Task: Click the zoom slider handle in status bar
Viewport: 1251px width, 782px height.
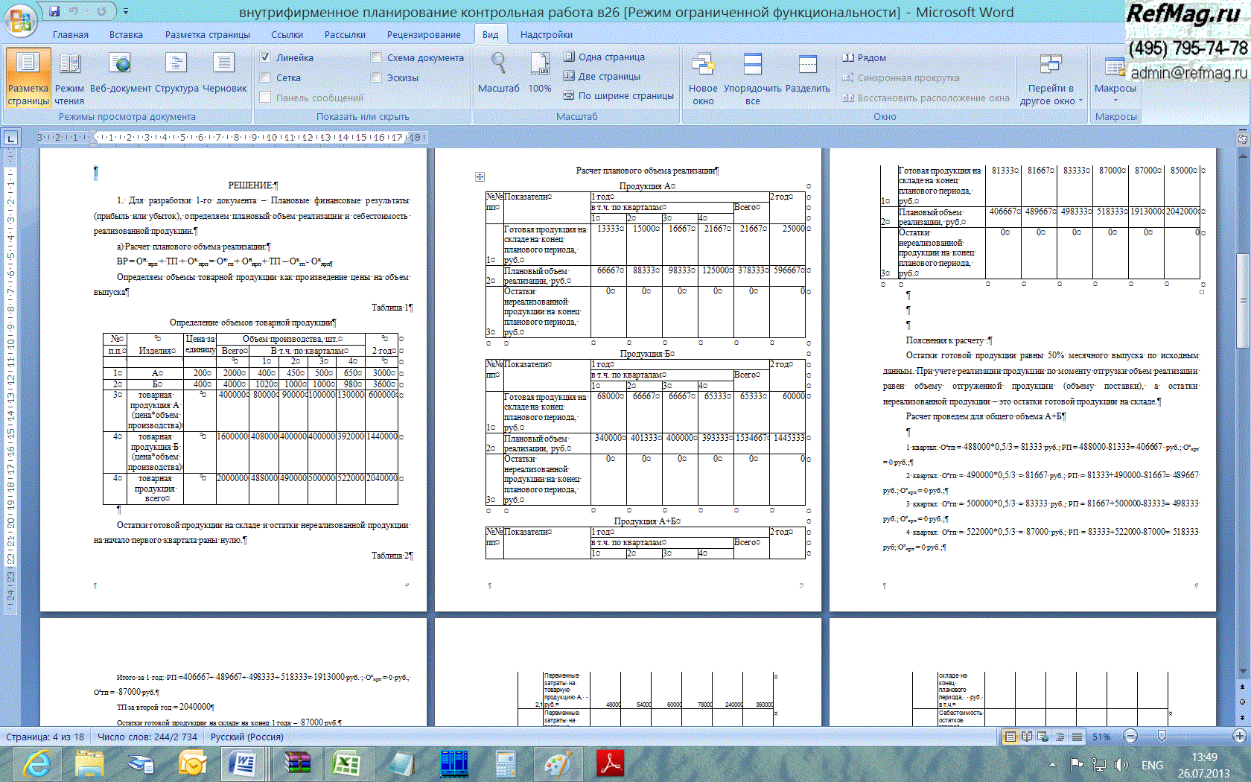Action: point(1162,737)
